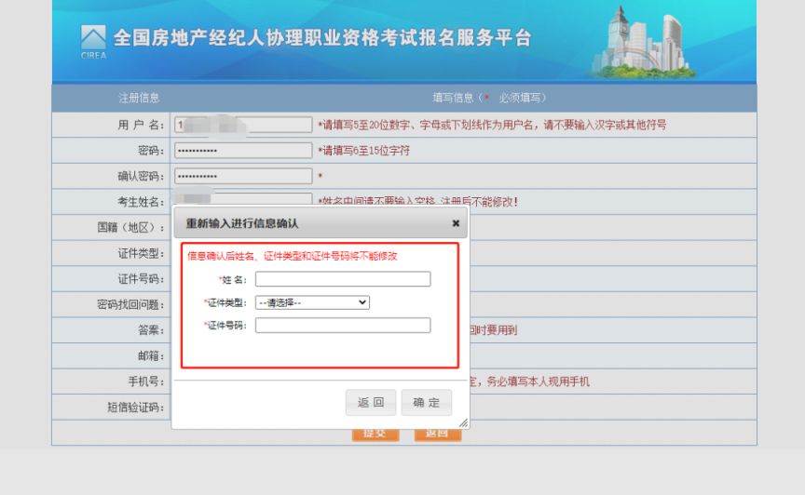Click the dialog resize grip icon

(x=463, y=422)
